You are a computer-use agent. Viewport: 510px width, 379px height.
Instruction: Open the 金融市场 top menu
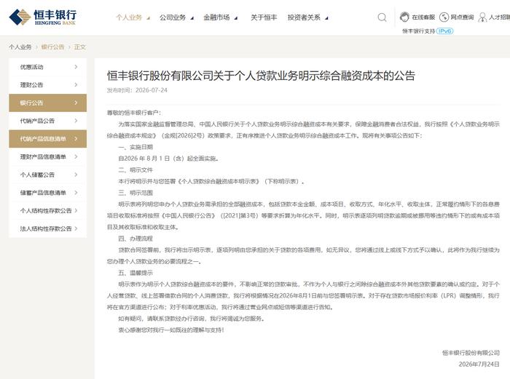(216, 17)
